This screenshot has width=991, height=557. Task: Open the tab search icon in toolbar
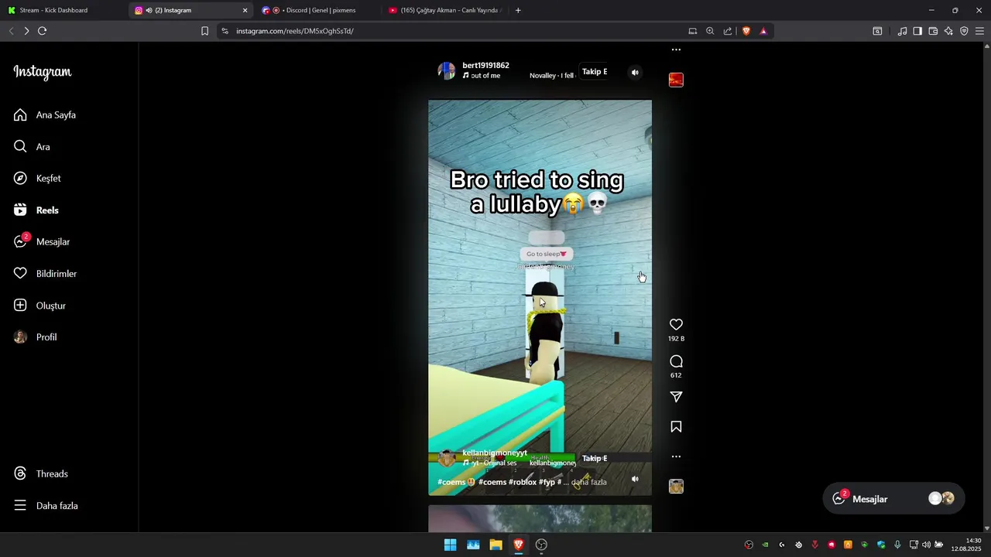point(877,31)
